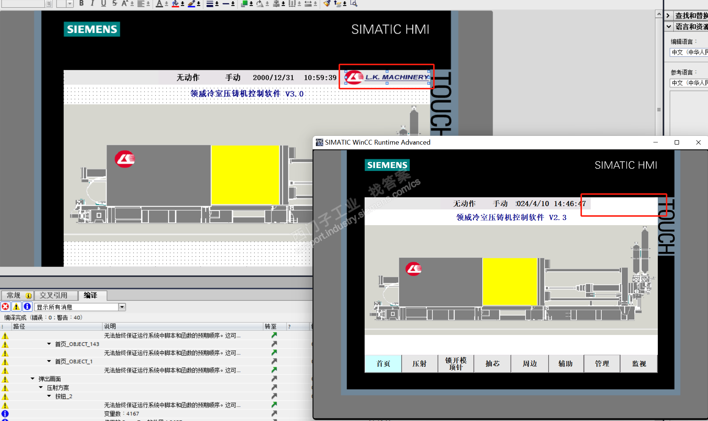Click the paint bucket fill color icon
This screenshot has width=708, height=421.
pos(176,4)
